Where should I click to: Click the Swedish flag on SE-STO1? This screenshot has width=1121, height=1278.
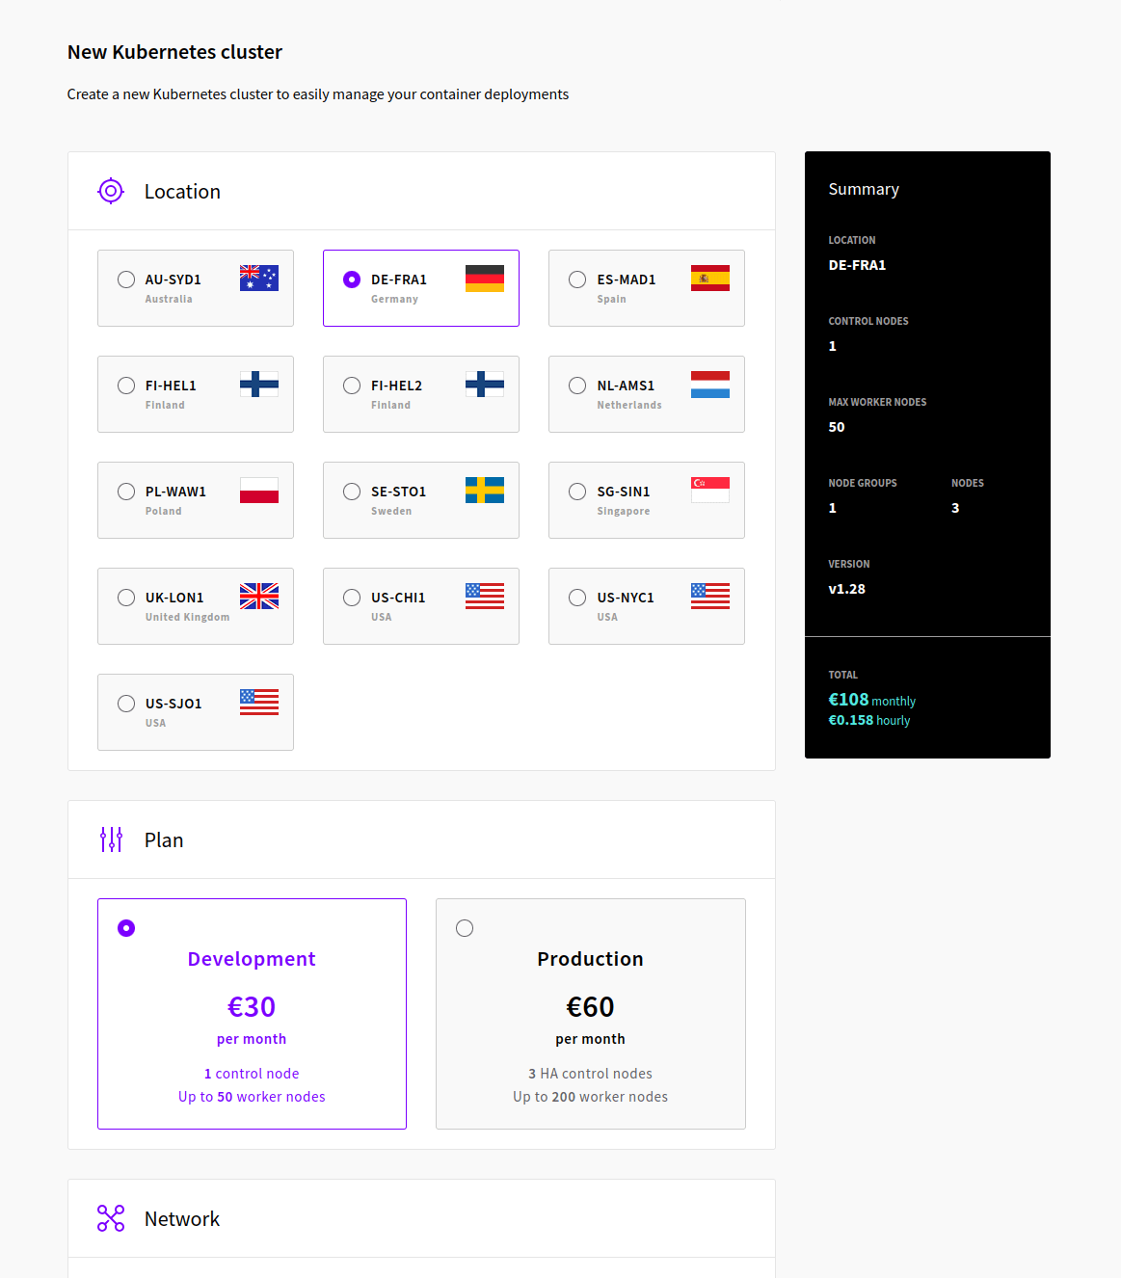pyautogui.click(x=485, y=490)
